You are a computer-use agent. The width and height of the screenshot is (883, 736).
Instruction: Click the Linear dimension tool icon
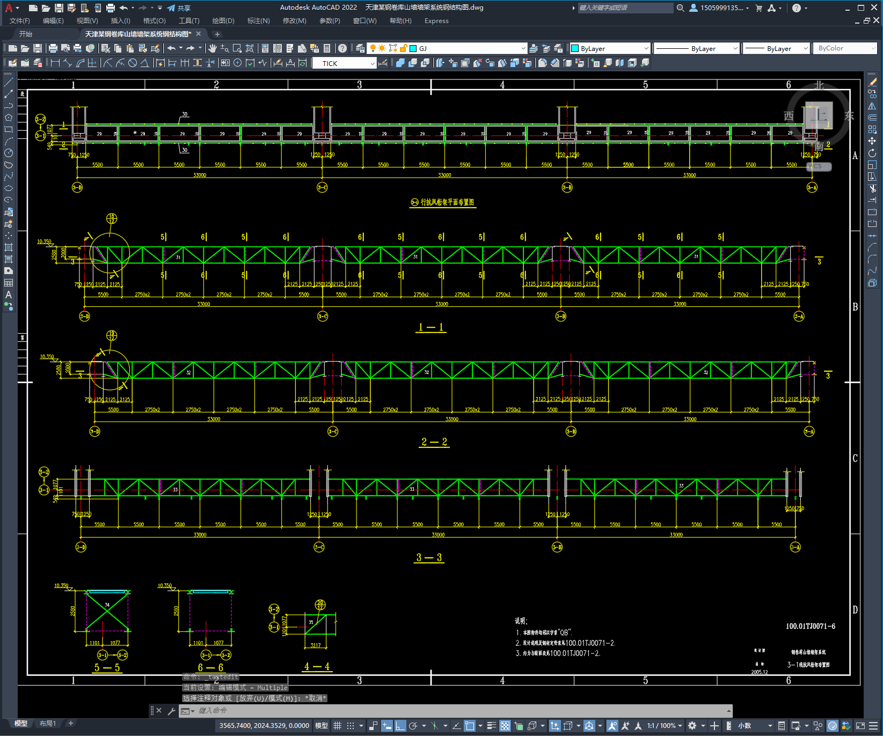pyautogui.click(x=55, y=63)
